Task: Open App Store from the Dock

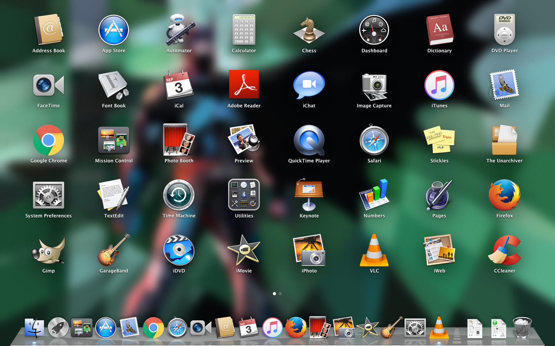Action: tap(106, 328)
